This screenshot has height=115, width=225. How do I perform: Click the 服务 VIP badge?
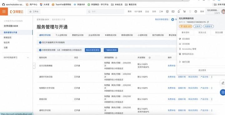pos(186,26)
